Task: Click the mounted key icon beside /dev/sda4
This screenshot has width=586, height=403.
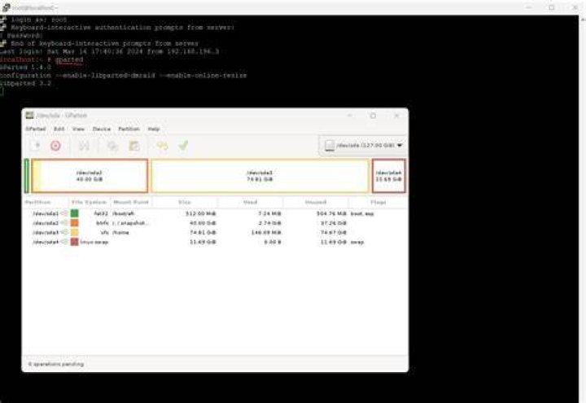Action: coord(64,242)
